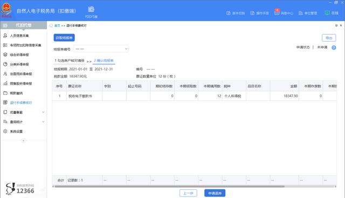Switch to step 1 勾选单户核对清册 tab

tap(70, 60)
